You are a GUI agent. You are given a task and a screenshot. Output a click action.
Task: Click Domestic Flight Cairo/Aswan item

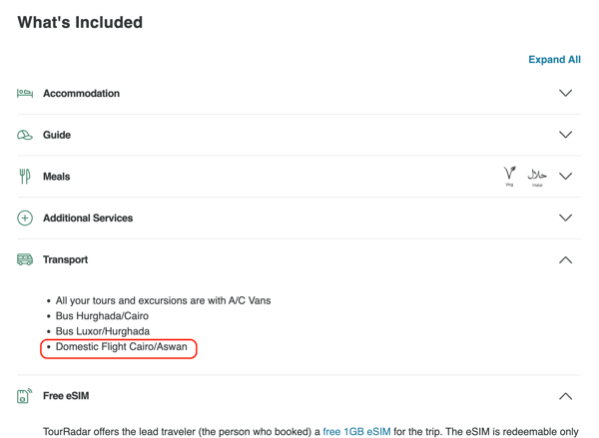[x=122, y=347]
